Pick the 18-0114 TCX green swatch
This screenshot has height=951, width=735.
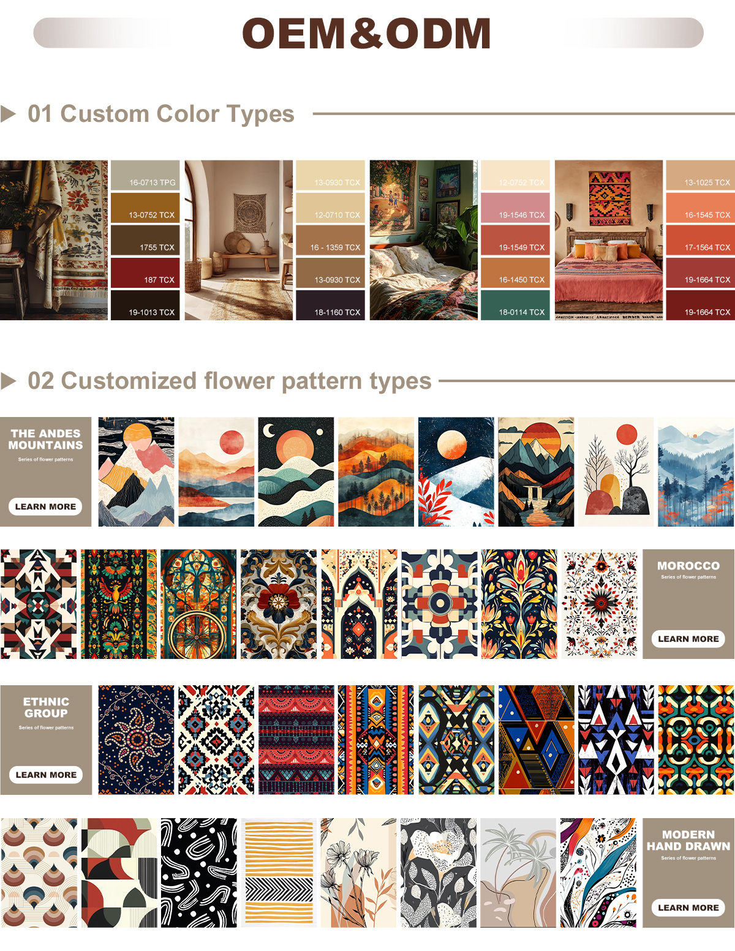click(515, 305)
